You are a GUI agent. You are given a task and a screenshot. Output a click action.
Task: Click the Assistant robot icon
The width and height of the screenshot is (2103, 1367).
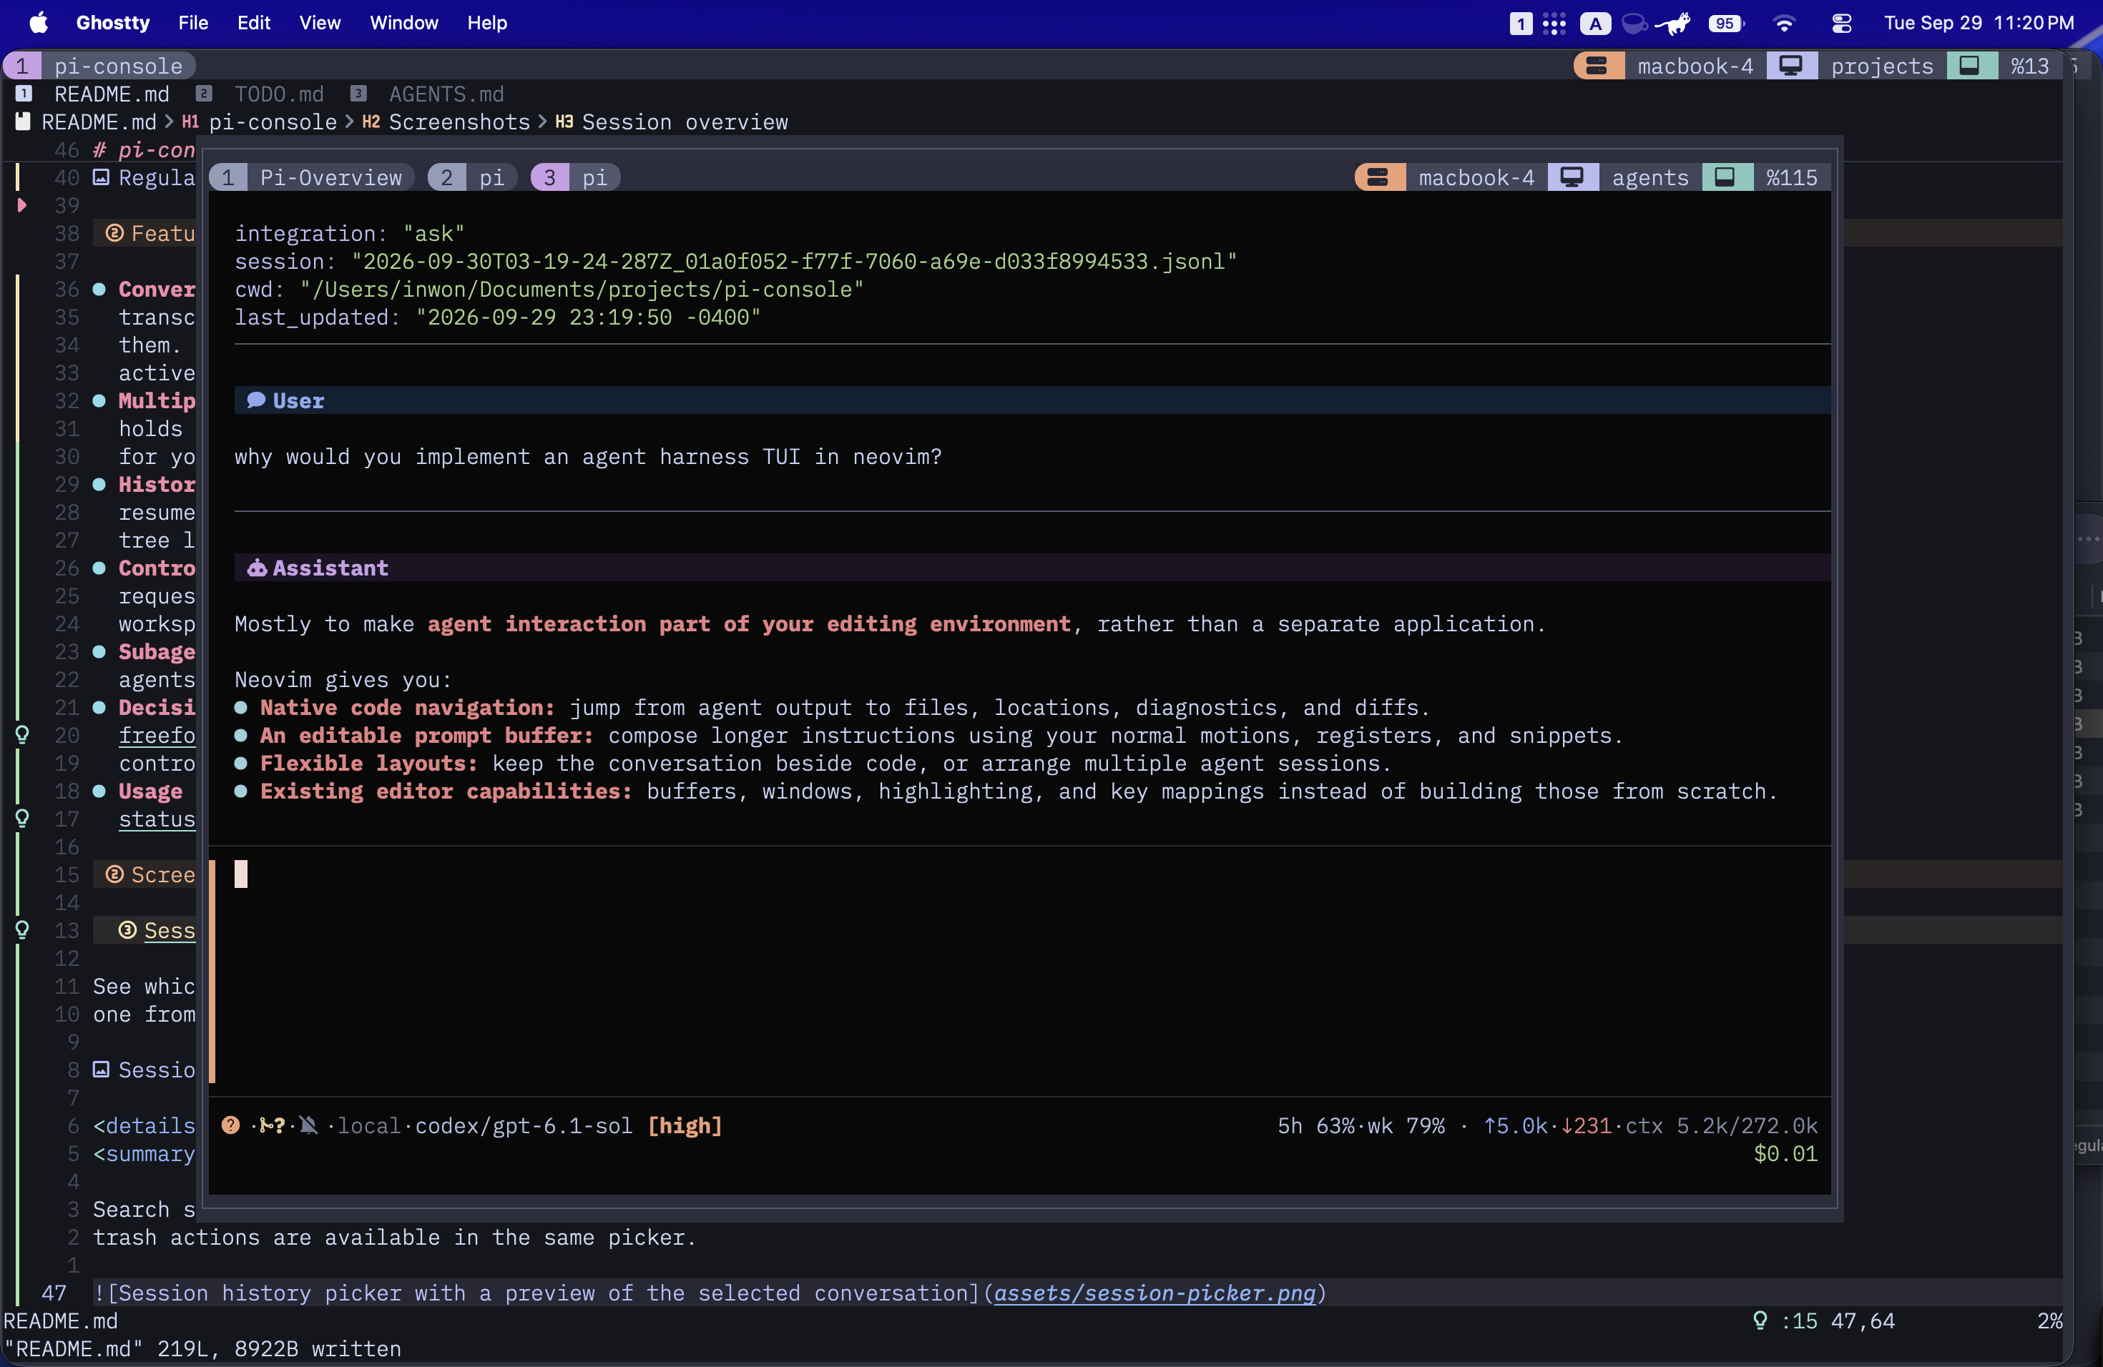(x=256, y=568)
